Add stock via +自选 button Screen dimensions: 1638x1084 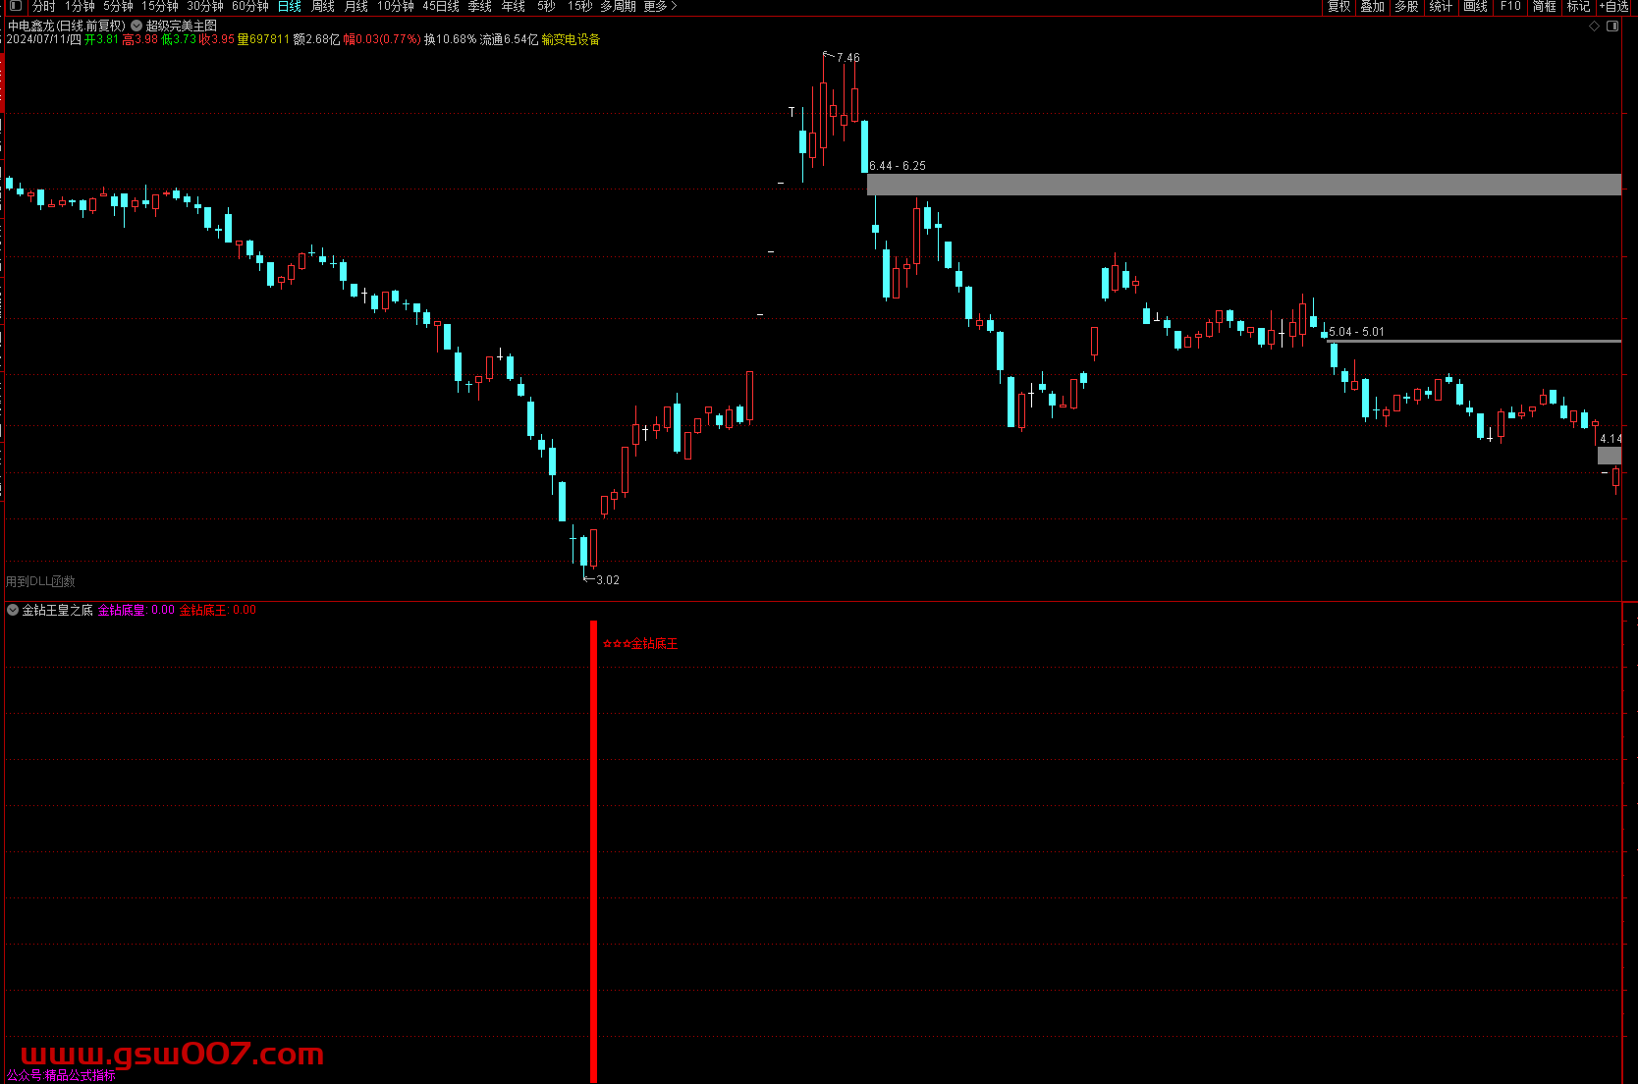1614,6
